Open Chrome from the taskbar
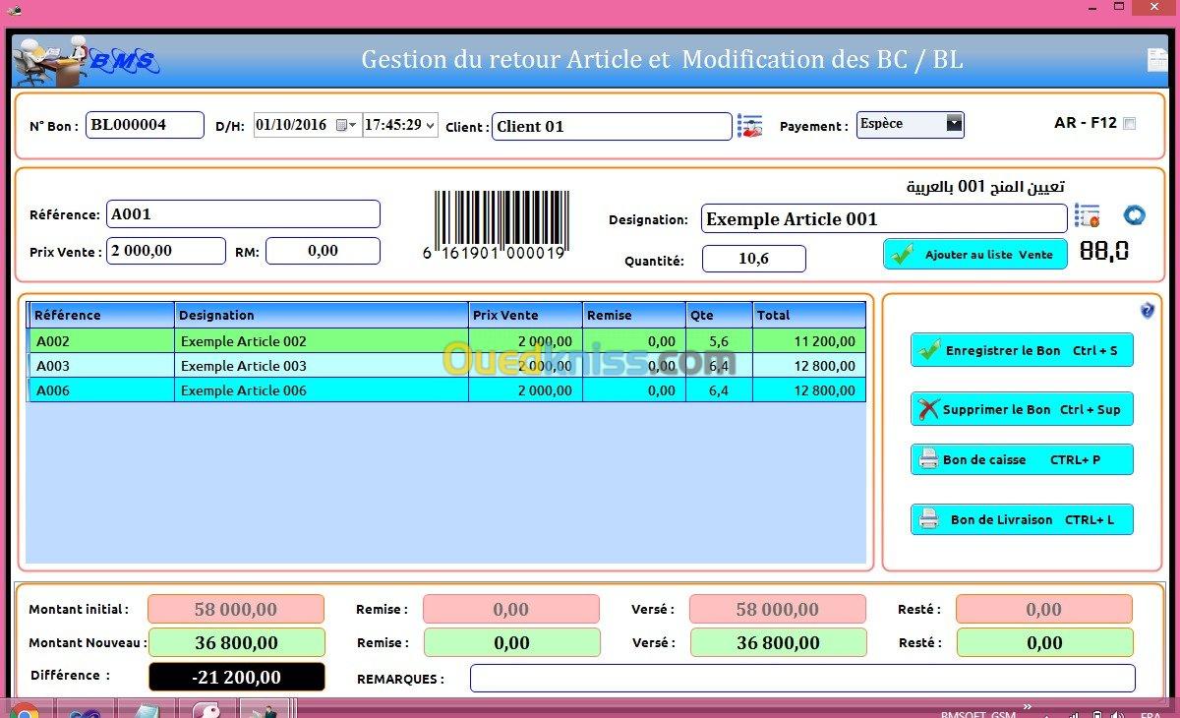 [24, 709]
